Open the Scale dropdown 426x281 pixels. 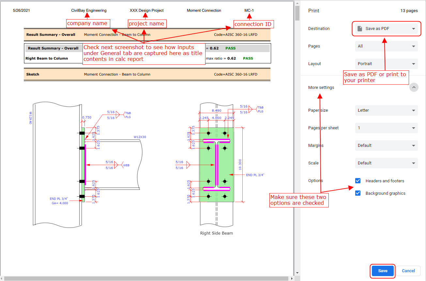pos(386,163)
